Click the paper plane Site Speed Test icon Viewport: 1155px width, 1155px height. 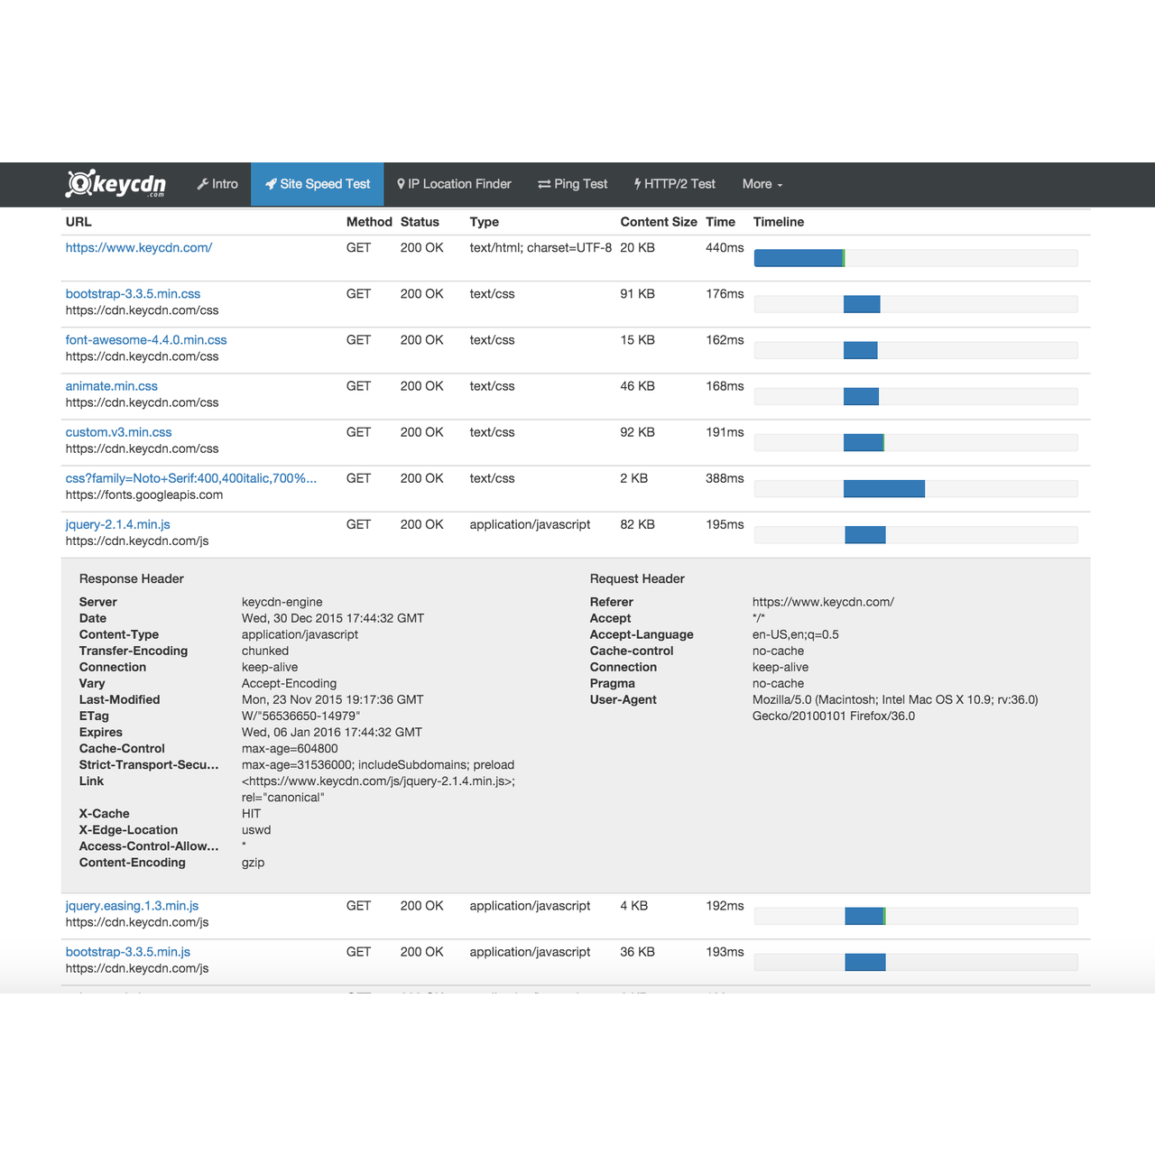(x=272, y=183)
